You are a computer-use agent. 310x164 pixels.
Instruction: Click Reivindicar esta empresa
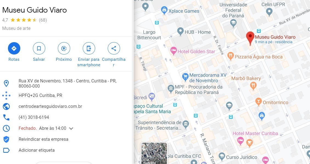click(43, 139)
